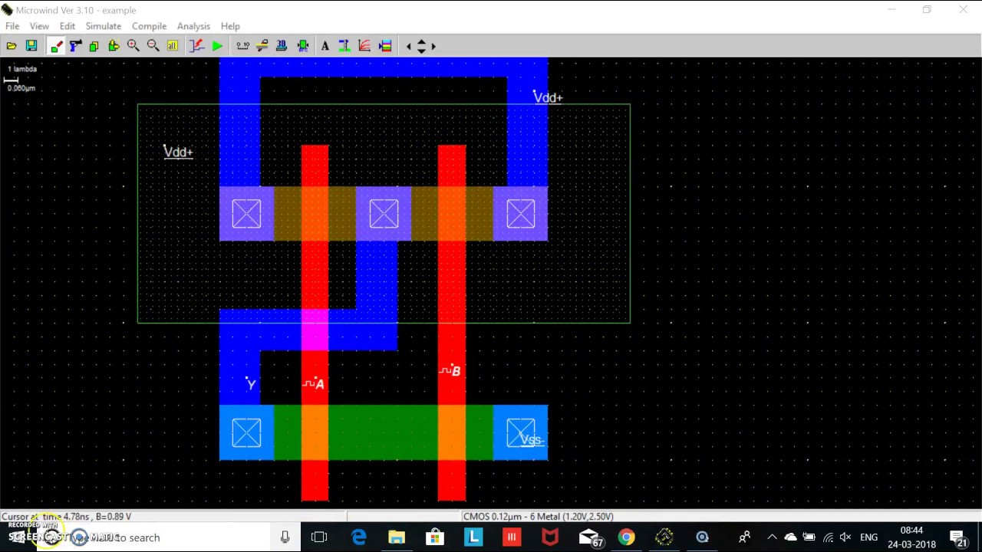This screenshot has width=982, height=552.
Task: Click the middle contact in the PMOS diffusion row
Action: 384,214
